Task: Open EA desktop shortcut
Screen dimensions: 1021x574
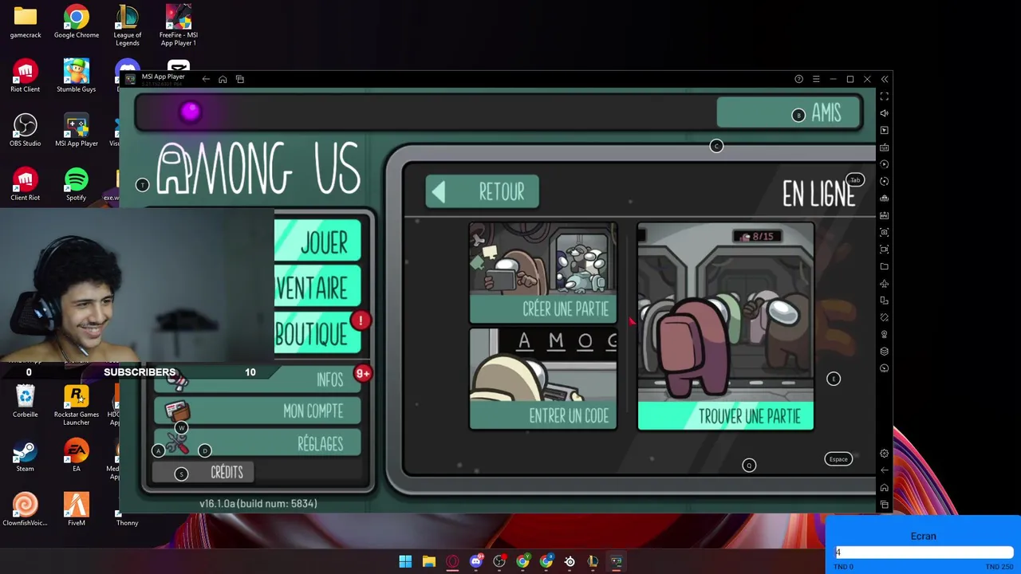Action: pos(77,456)
